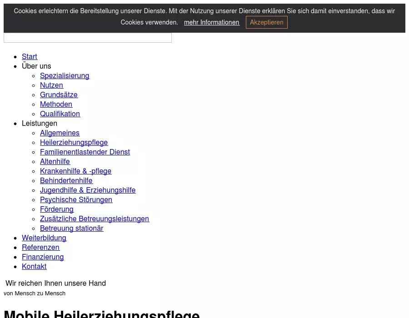Open Allgemeines under Leistungen
This screenshot has width=409, height=318.
(60, 133)
